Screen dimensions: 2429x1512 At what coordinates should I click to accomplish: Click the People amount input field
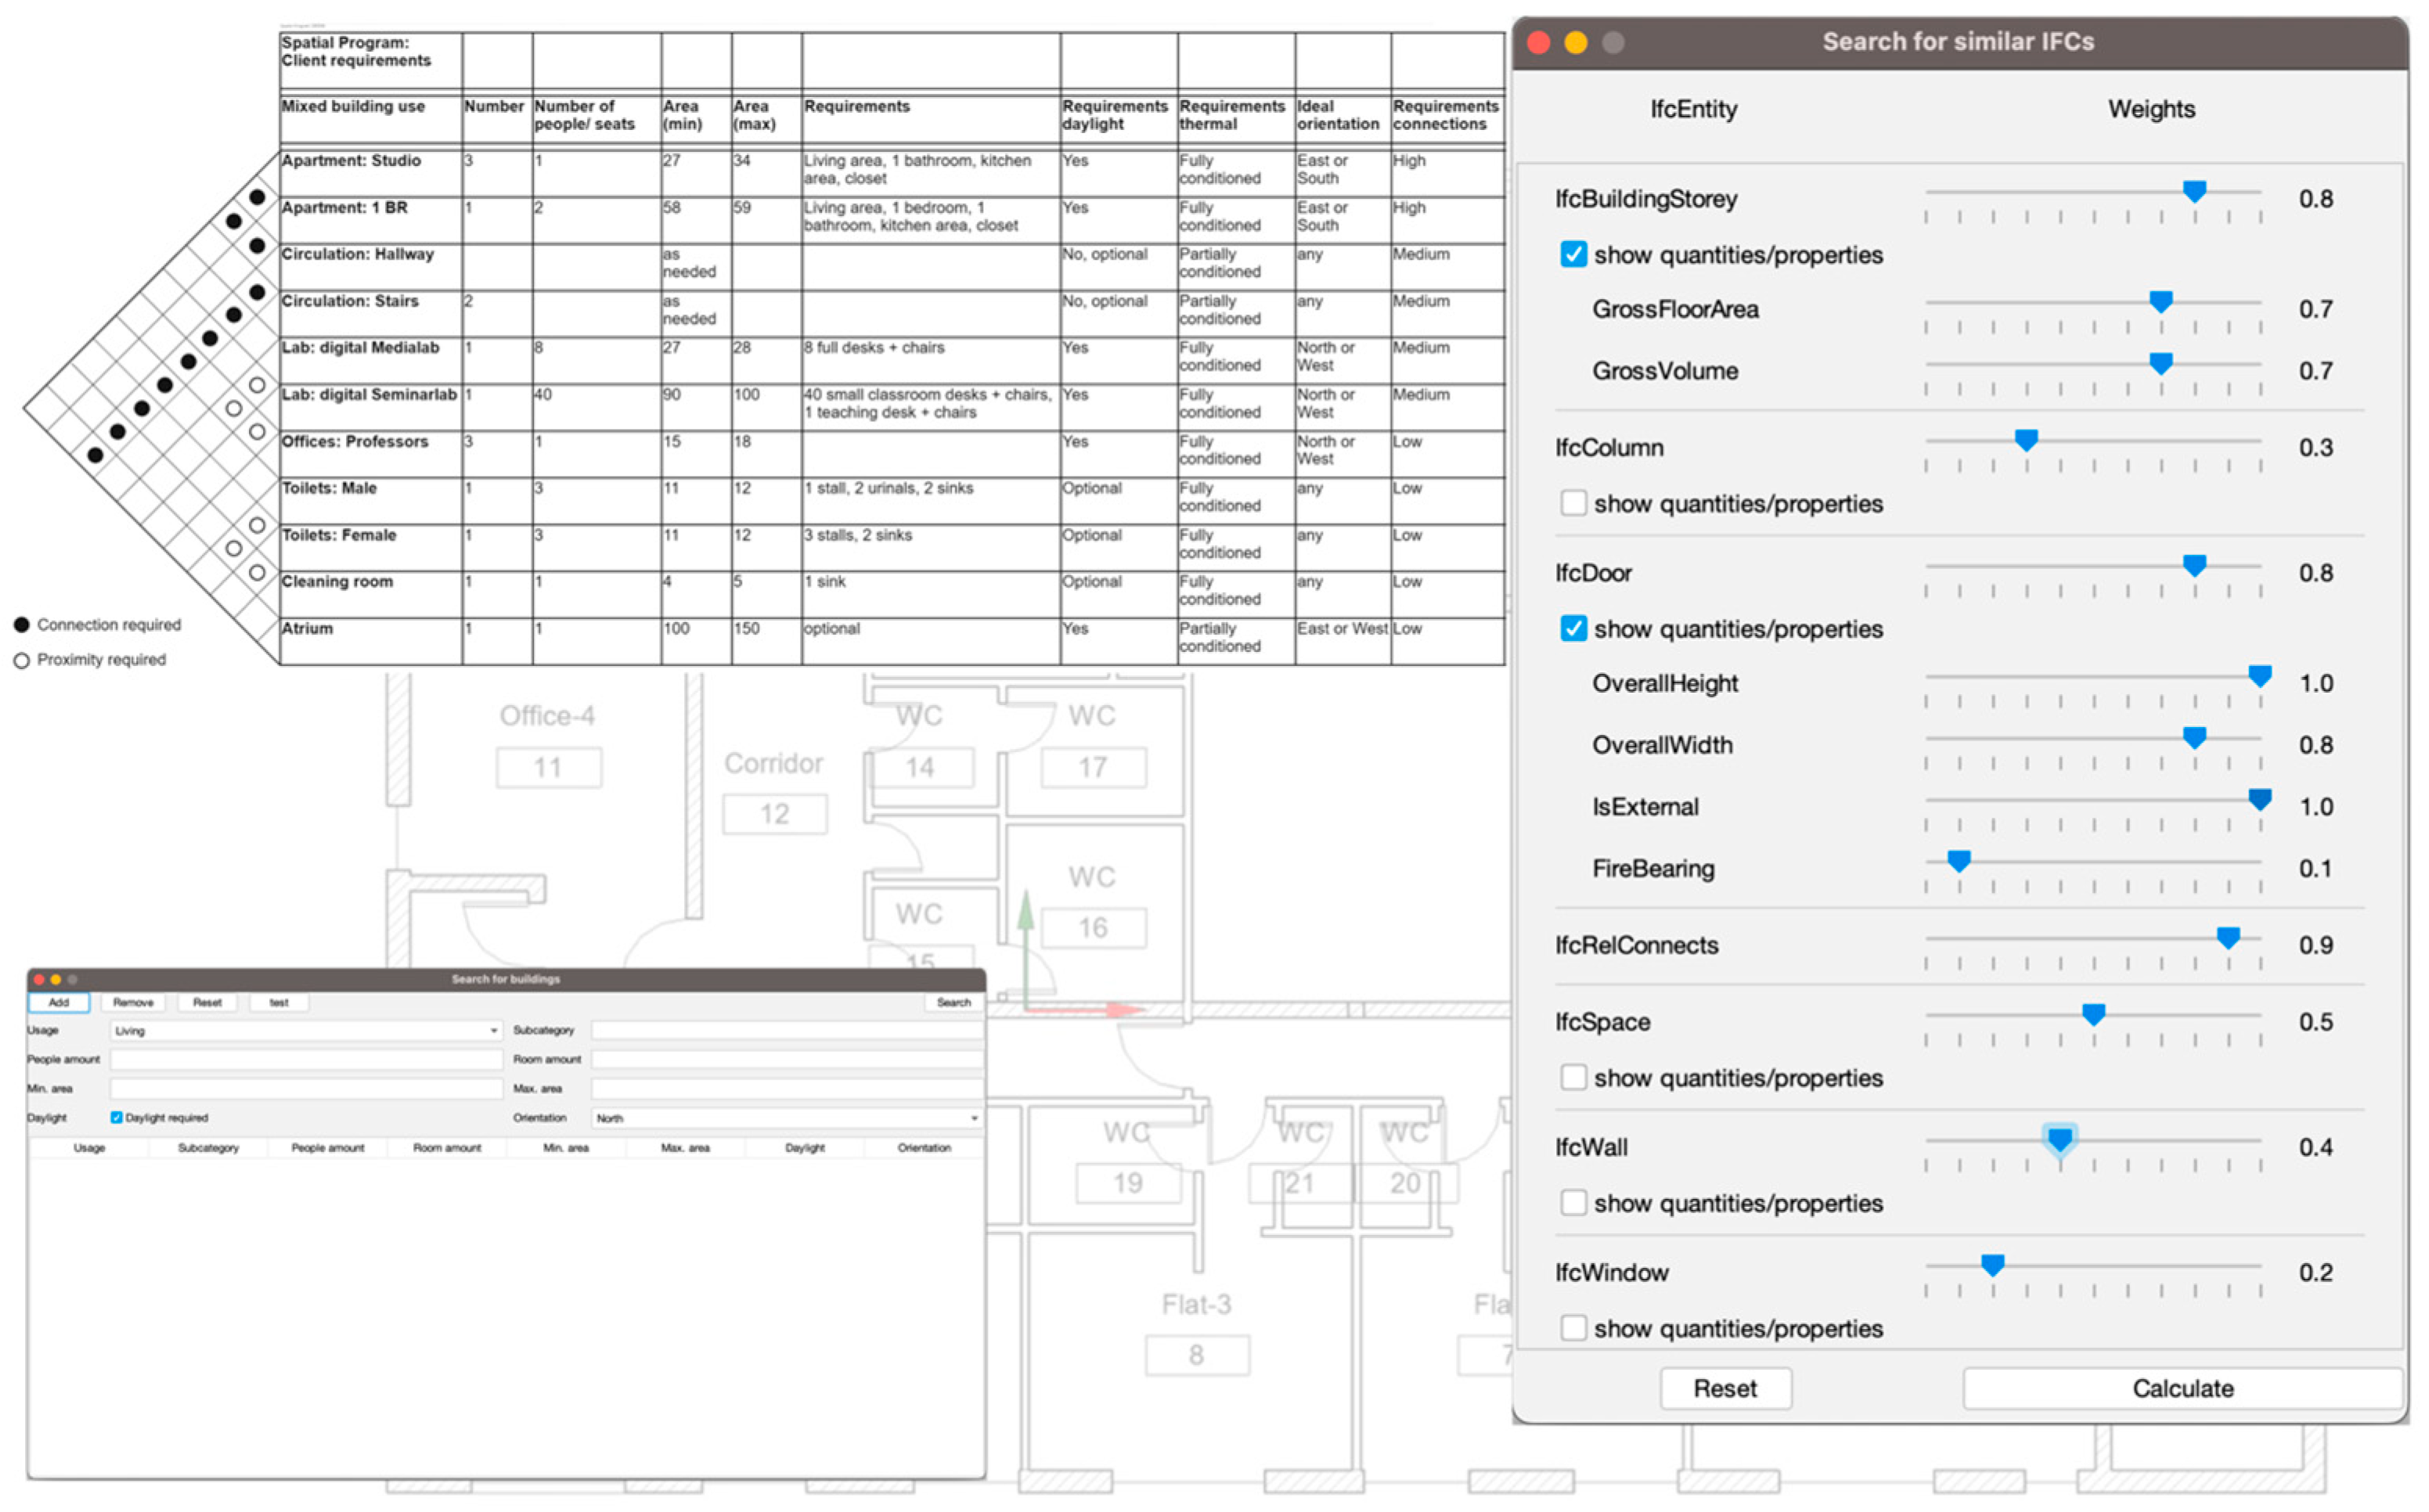(306, 1059)
